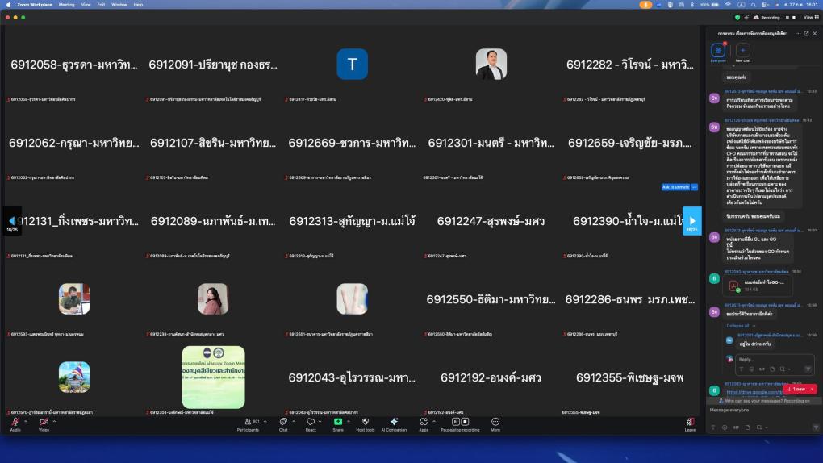Click the Leave meeting button

[690, 423]
